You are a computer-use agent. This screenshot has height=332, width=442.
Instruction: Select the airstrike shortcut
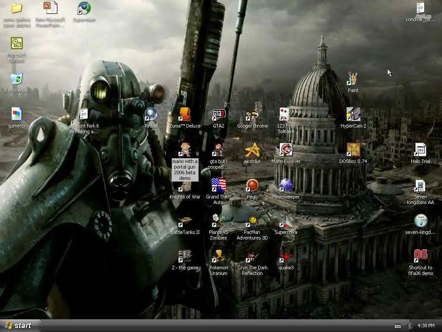(252, 150)
